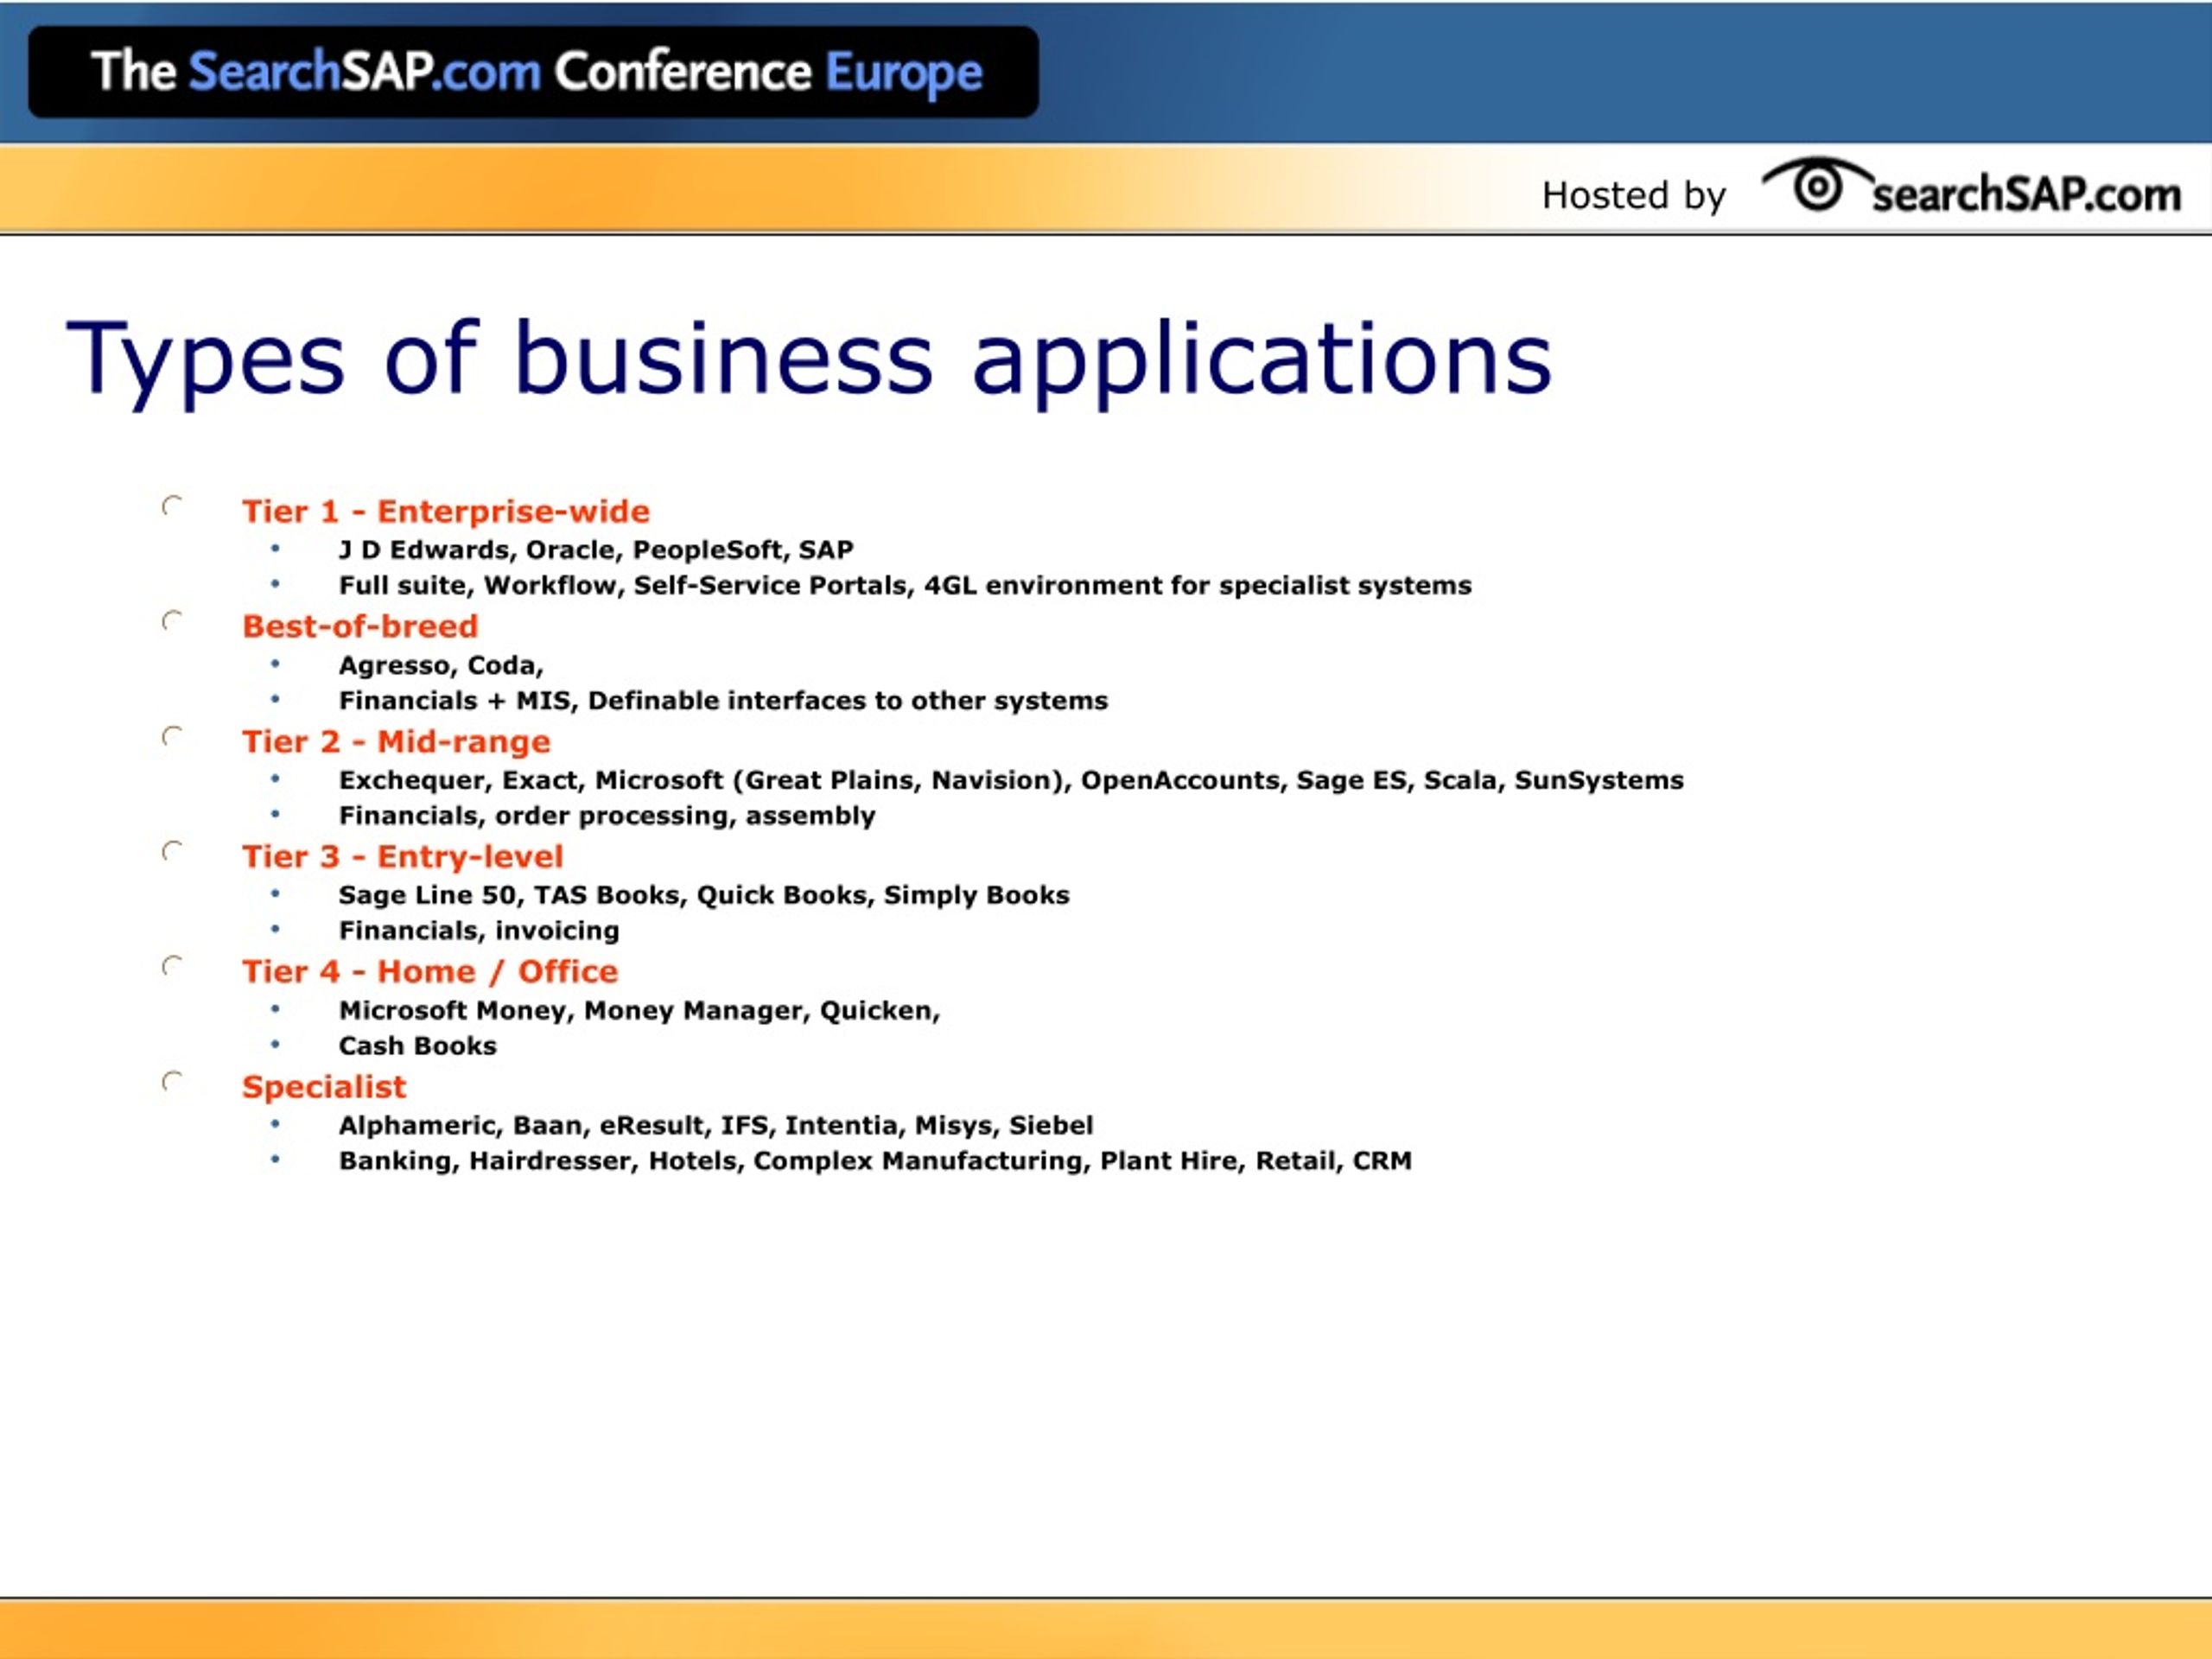
Task: Click 'Banking, Hairdresser, Hotels' line
Action: coord(875,1161)
